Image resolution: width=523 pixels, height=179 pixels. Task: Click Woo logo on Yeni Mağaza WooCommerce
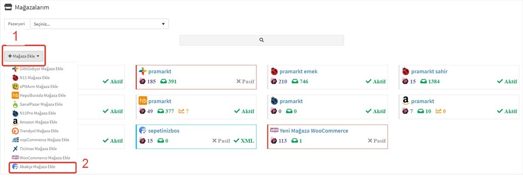pos(275,130)
